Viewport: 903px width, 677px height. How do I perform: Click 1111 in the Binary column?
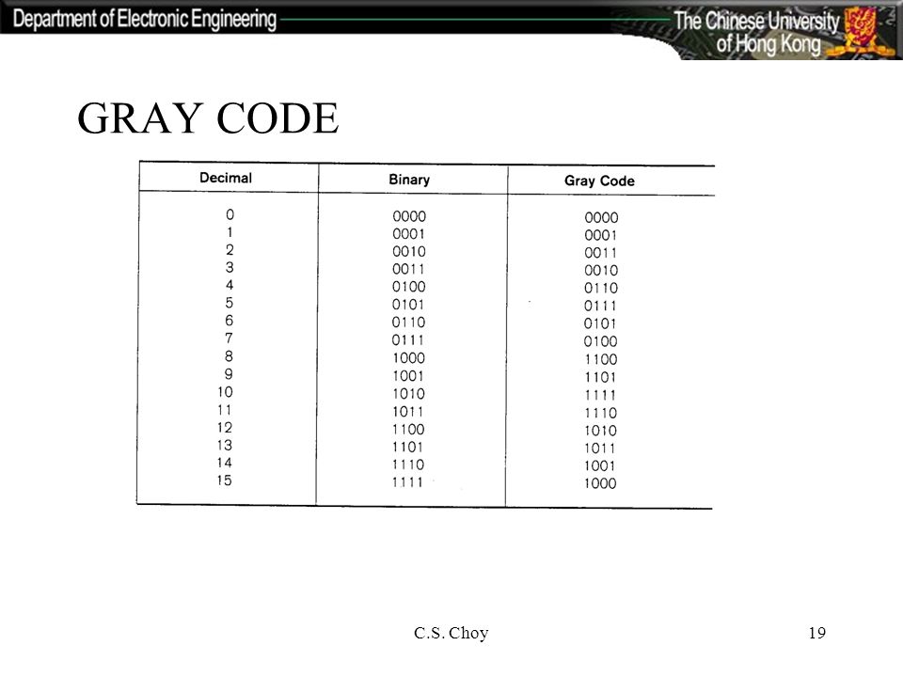tap(407, 482)
